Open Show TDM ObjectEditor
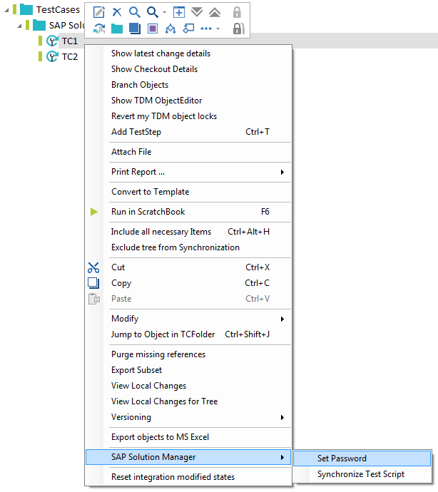438x492 pixels. [x=157, y=101]
